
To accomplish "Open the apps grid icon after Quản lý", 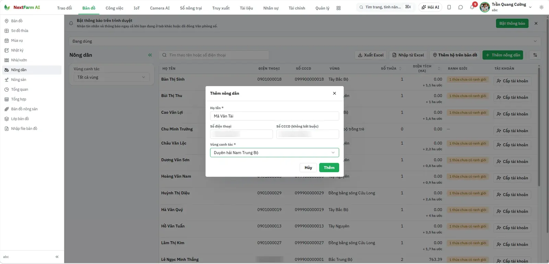I will coord(339,8).
